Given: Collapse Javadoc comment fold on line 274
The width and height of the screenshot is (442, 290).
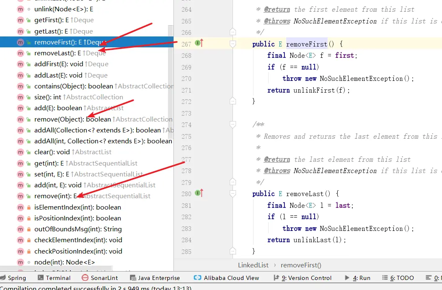Looking at the screenshot, I should [233, 124].
